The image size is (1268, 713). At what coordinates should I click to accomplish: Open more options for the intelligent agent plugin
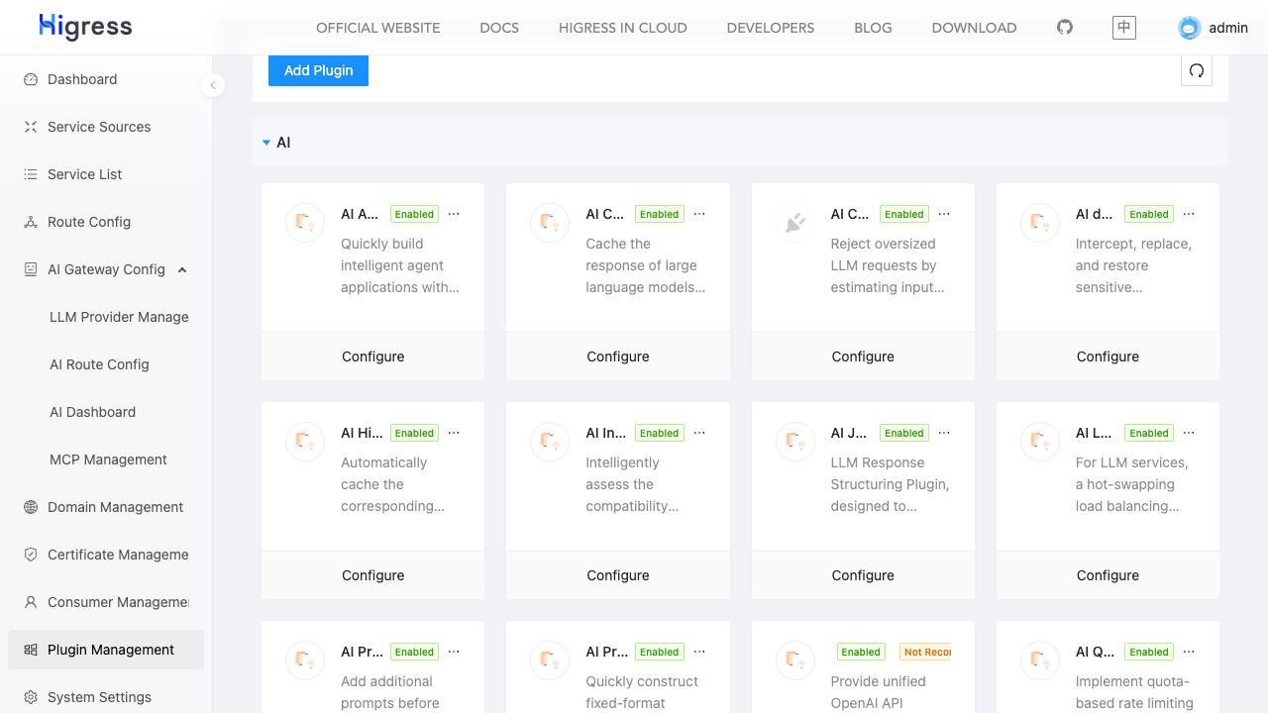454,214
